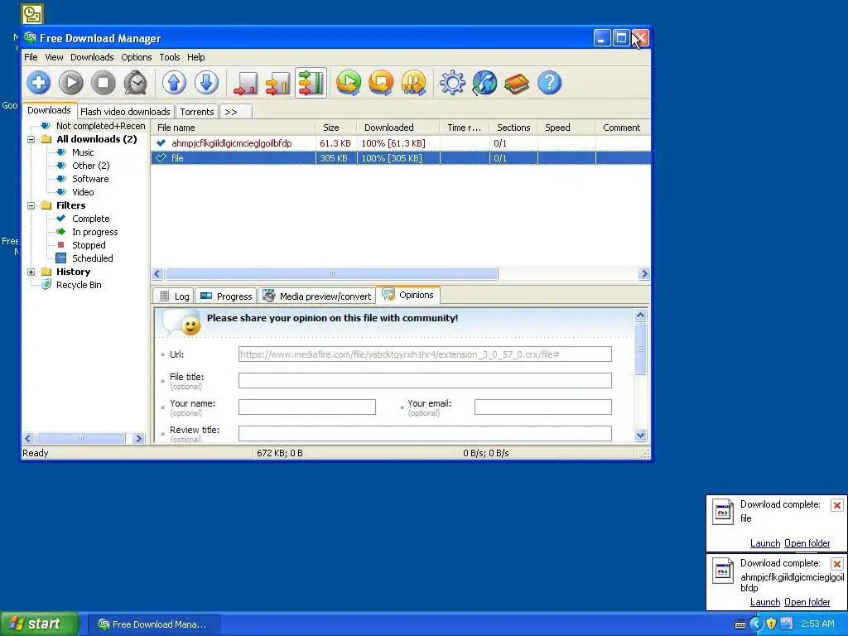Viewport: 848px width, 636px height.
Task: Switch to Torrents tab
Action: tap(197, 112)
